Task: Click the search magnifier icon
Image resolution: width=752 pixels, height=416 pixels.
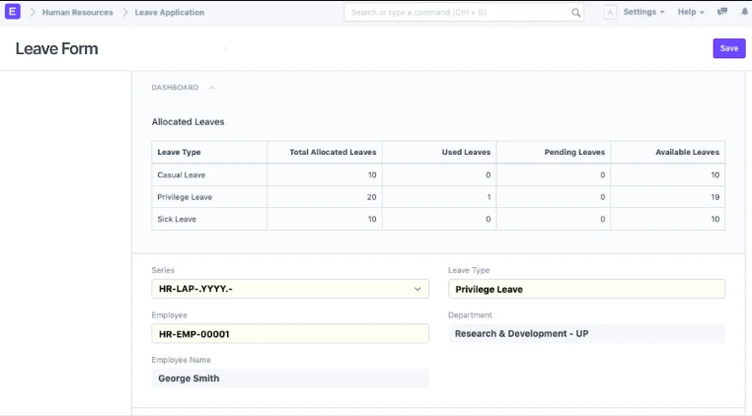Action: (575, 13)
